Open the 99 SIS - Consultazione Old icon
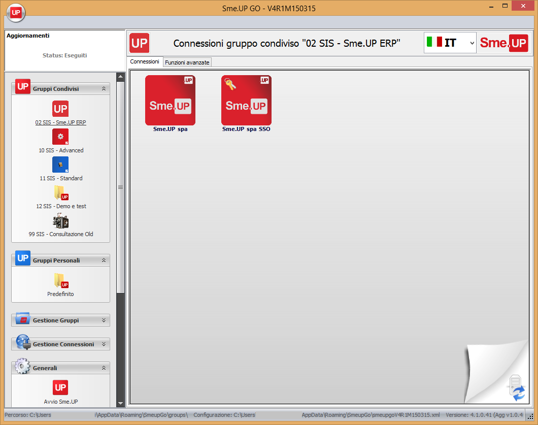The width and height of the screenshot is (538, 425). coord(61,221)
